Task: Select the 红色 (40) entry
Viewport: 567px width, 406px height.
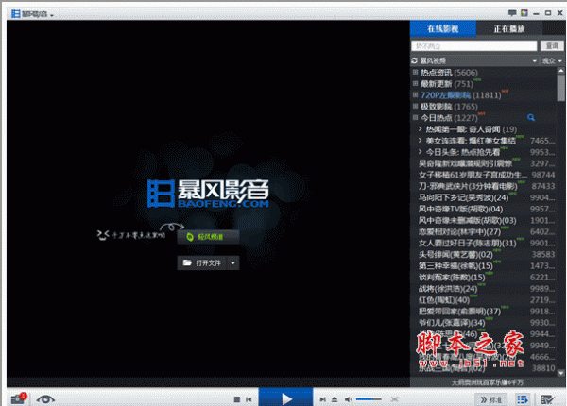Action: pyautogui.click(x=487, y=300)
